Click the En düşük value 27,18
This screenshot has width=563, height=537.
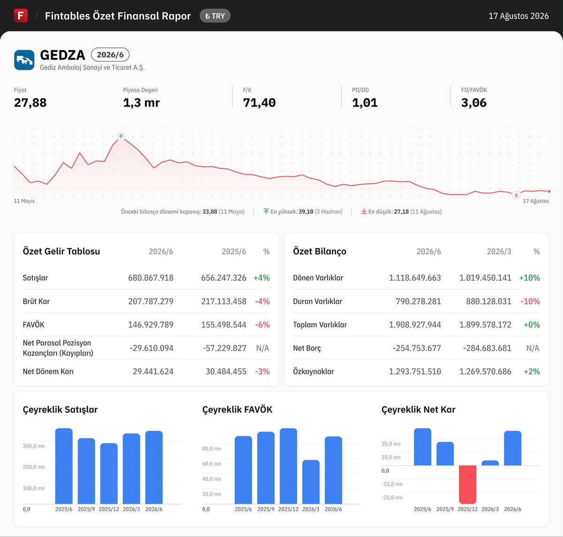401,212
